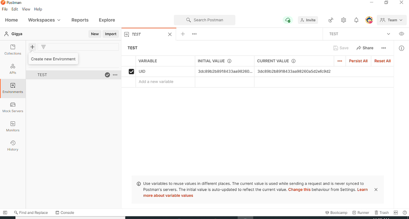The height and width of the screenshot is (219, 409).
Task: Open environment selector dropdown showing TEST
Action: click(359, 34)
